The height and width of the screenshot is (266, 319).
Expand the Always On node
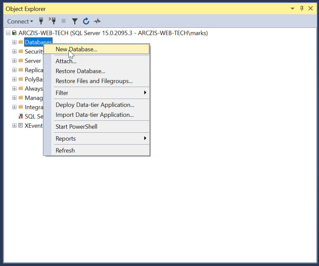pyautogui.click(x=14, y=88)
